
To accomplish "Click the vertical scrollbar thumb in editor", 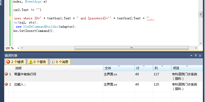I will click(x=201, y=14).
